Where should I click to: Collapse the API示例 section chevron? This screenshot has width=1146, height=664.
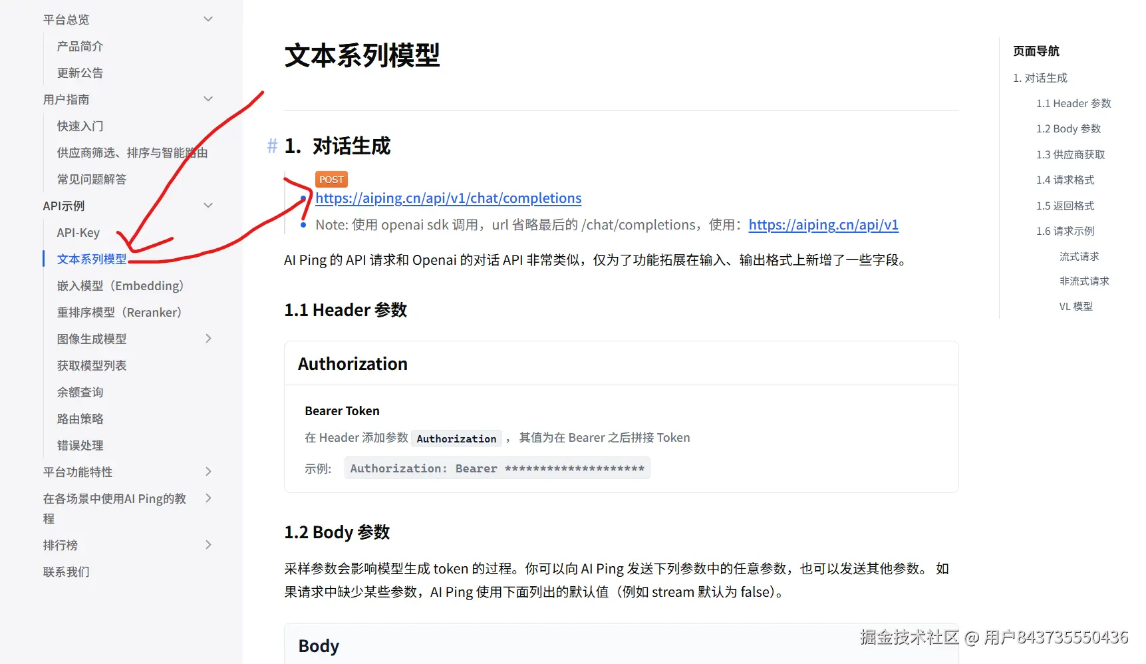pyautogui.click(x=208, y=206)
